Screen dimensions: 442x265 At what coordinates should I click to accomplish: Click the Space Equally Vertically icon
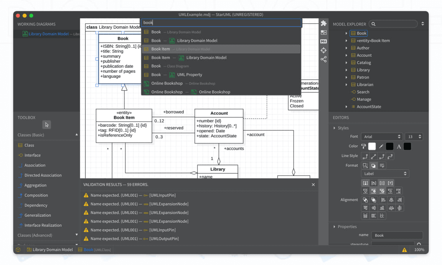tap(400, 208)
